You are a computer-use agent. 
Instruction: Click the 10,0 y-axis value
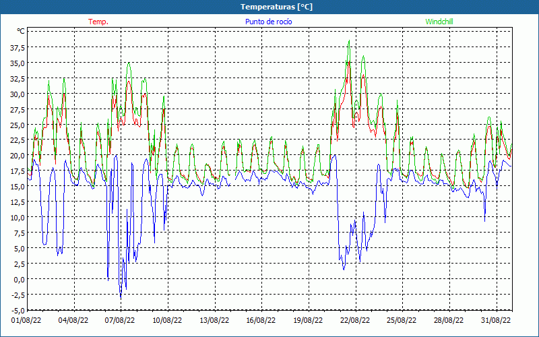point(18,217)
